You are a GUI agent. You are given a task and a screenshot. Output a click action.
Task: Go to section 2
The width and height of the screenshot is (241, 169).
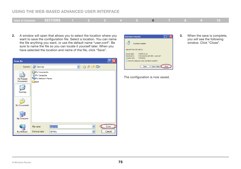(x=89, y=20)
